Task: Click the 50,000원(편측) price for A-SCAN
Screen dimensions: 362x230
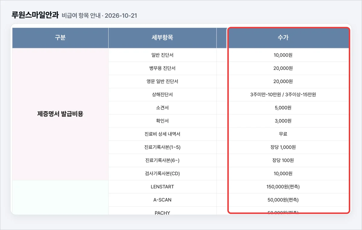Action: (283, 200)
